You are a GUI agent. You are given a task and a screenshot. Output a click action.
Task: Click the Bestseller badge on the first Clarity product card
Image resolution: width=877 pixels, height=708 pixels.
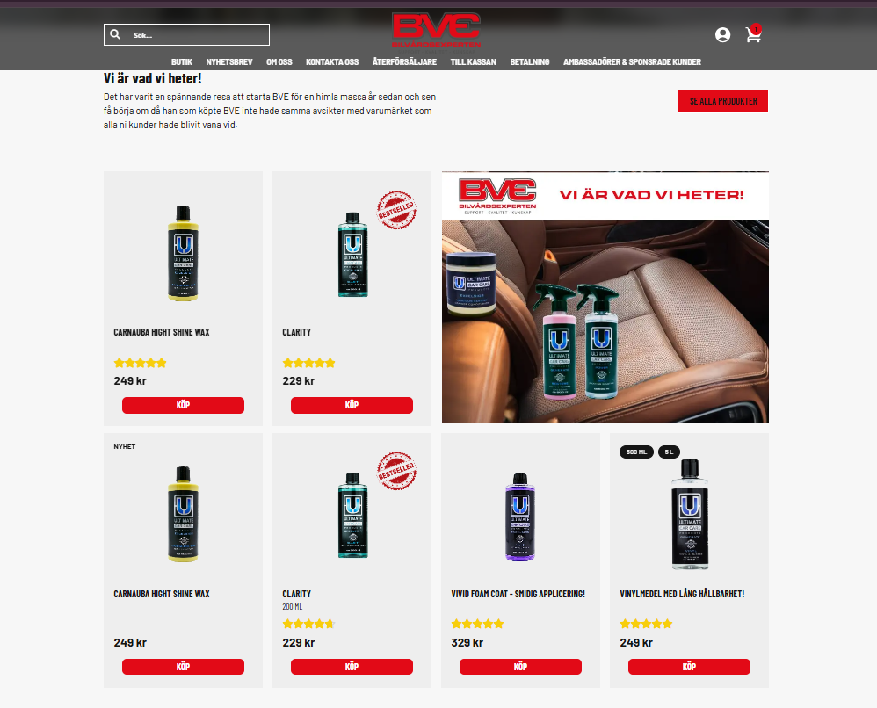pos(396,210)
